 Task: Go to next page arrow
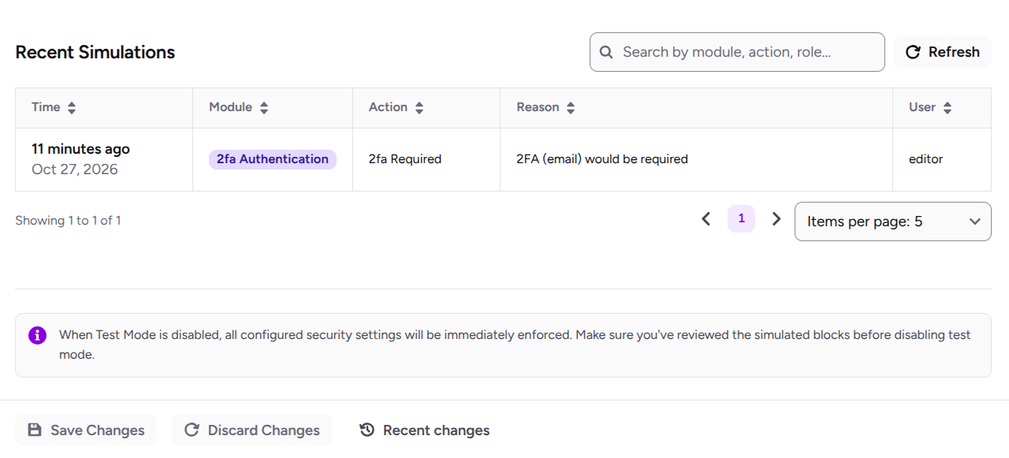click(776, 219)
